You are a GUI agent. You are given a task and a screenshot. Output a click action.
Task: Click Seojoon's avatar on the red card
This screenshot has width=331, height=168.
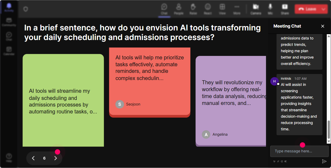(x=120, y=104)
